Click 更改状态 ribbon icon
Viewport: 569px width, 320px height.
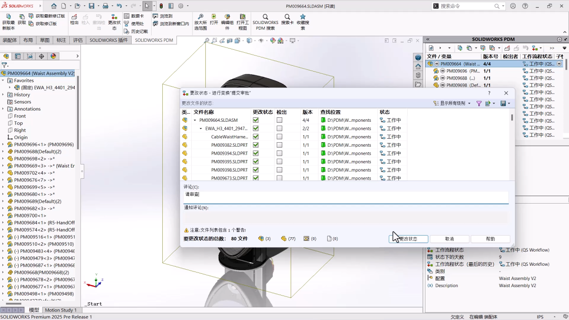click(x=114, y=22)
